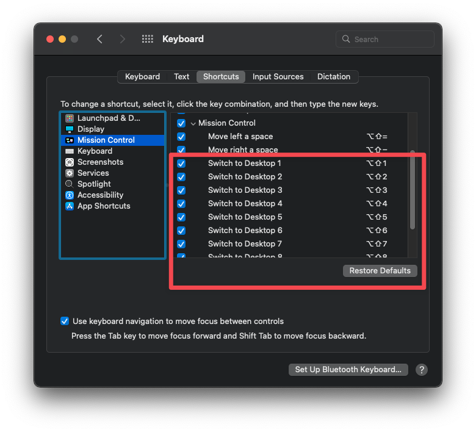Click the magnifier icon in search box
Image resolution: width=476 pixels, height=432 pixels.
tap(346, 39)
